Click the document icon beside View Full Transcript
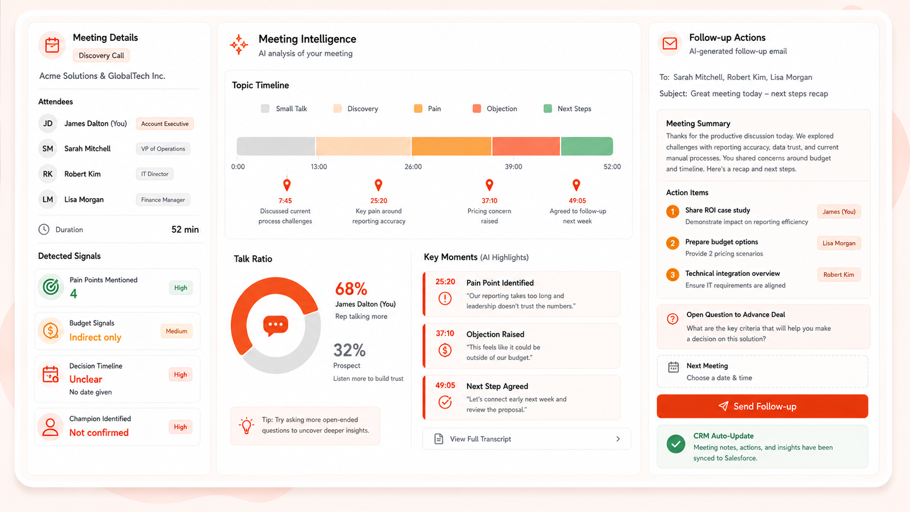This screenshot has width=910, height=512. pyautogui.click(x=439, y=439)
